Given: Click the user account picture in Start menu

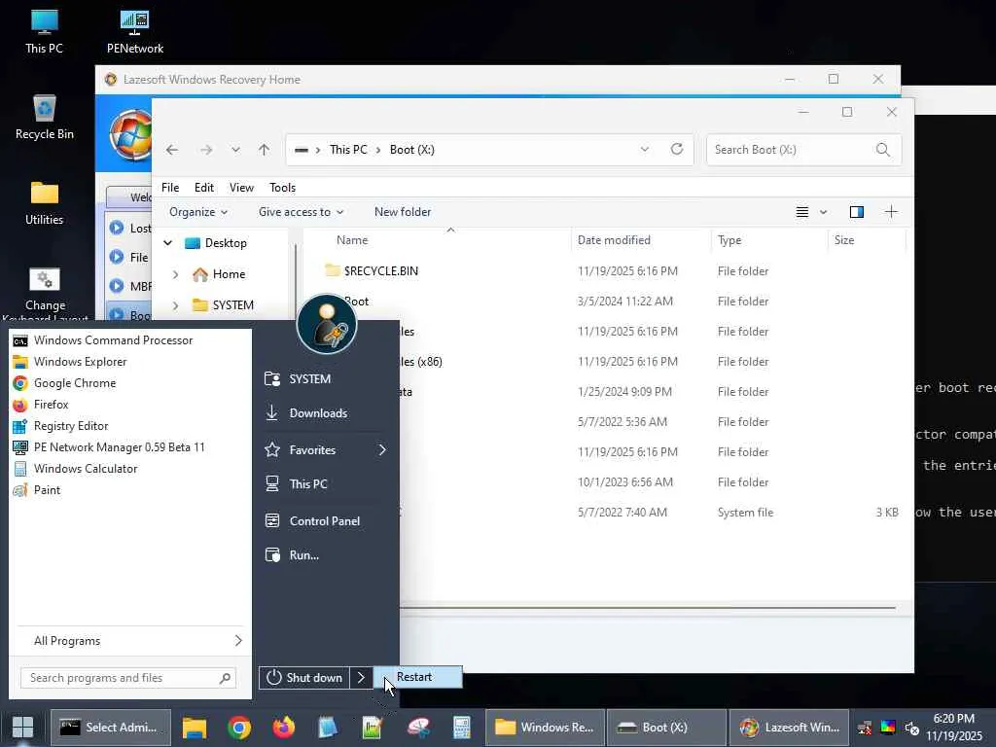Looking at the screenshot, I should 327,324.
